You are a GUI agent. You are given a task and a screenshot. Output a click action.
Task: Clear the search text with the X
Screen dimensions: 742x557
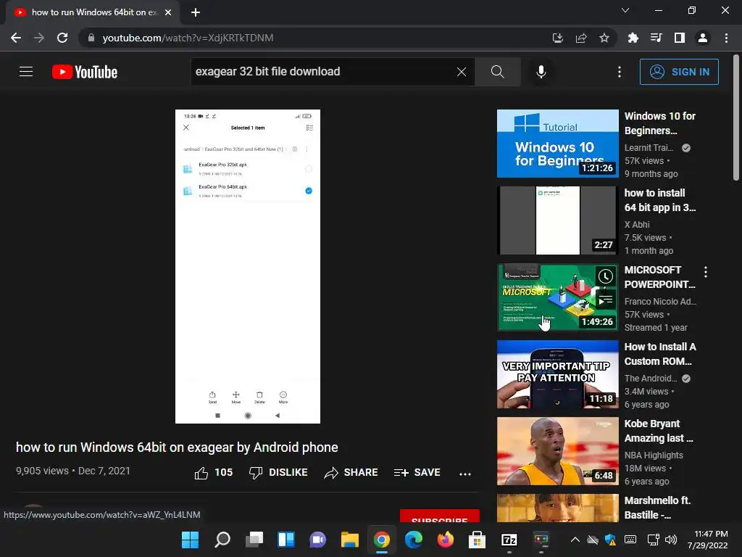tap(462, 72)
